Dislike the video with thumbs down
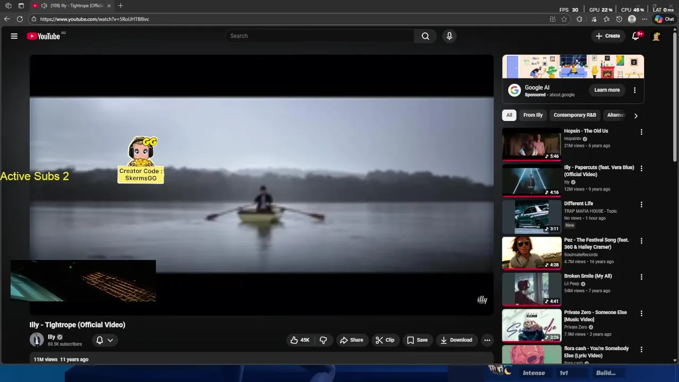The height and width of the screenshot is (382, 679). (323, 340)
